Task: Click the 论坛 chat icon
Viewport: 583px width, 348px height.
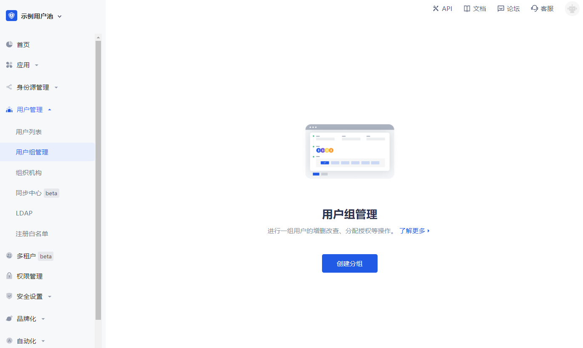Action: pyautogui.click(x=500, y=9)
